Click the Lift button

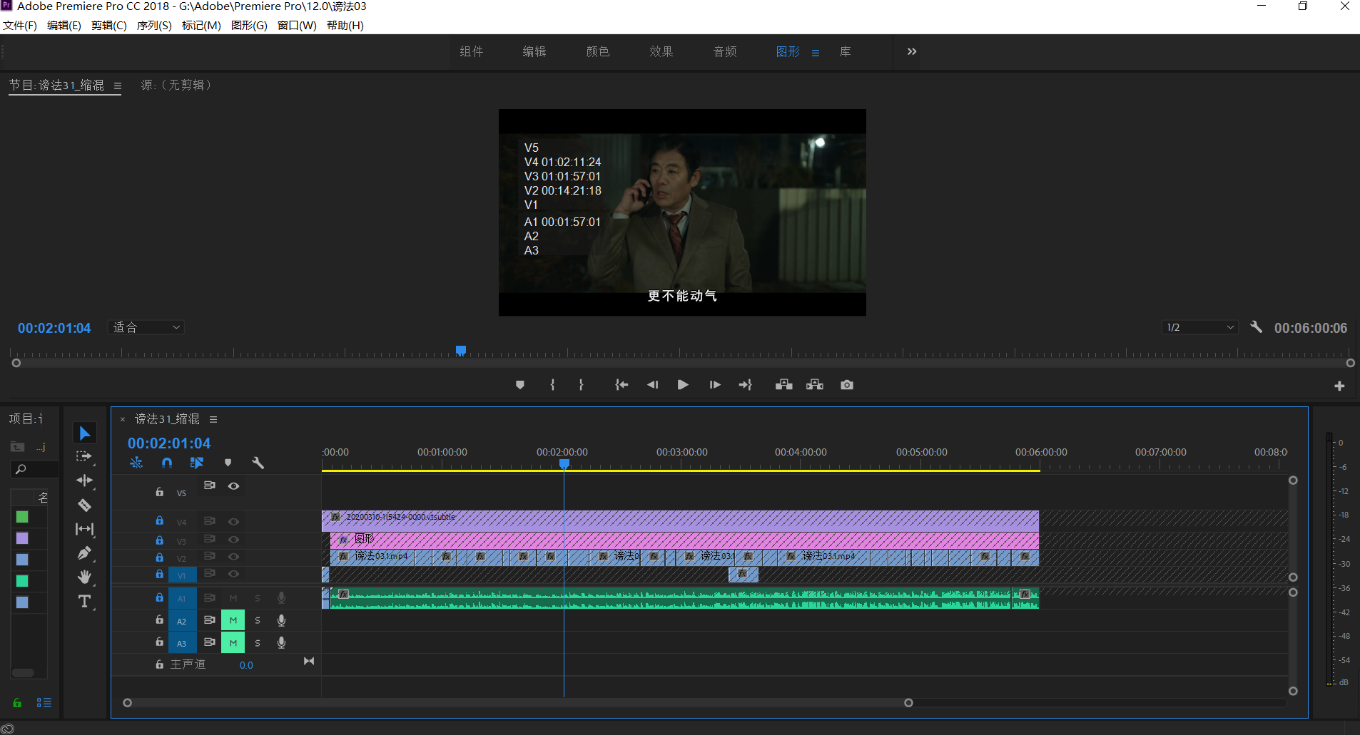point(784,385)
